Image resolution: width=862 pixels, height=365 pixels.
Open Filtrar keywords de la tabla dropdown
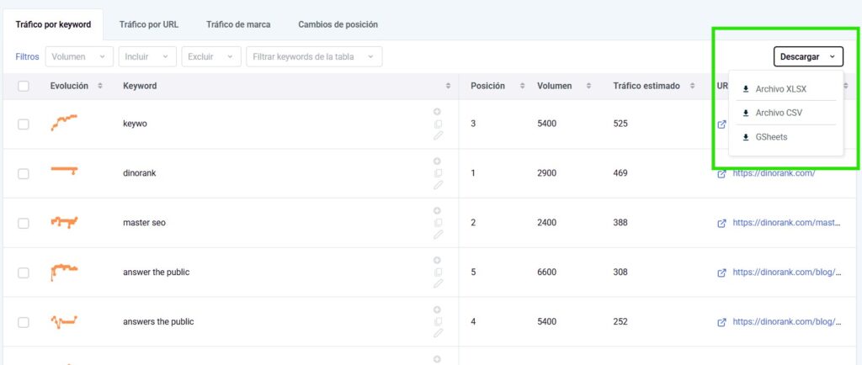point(315,56)
